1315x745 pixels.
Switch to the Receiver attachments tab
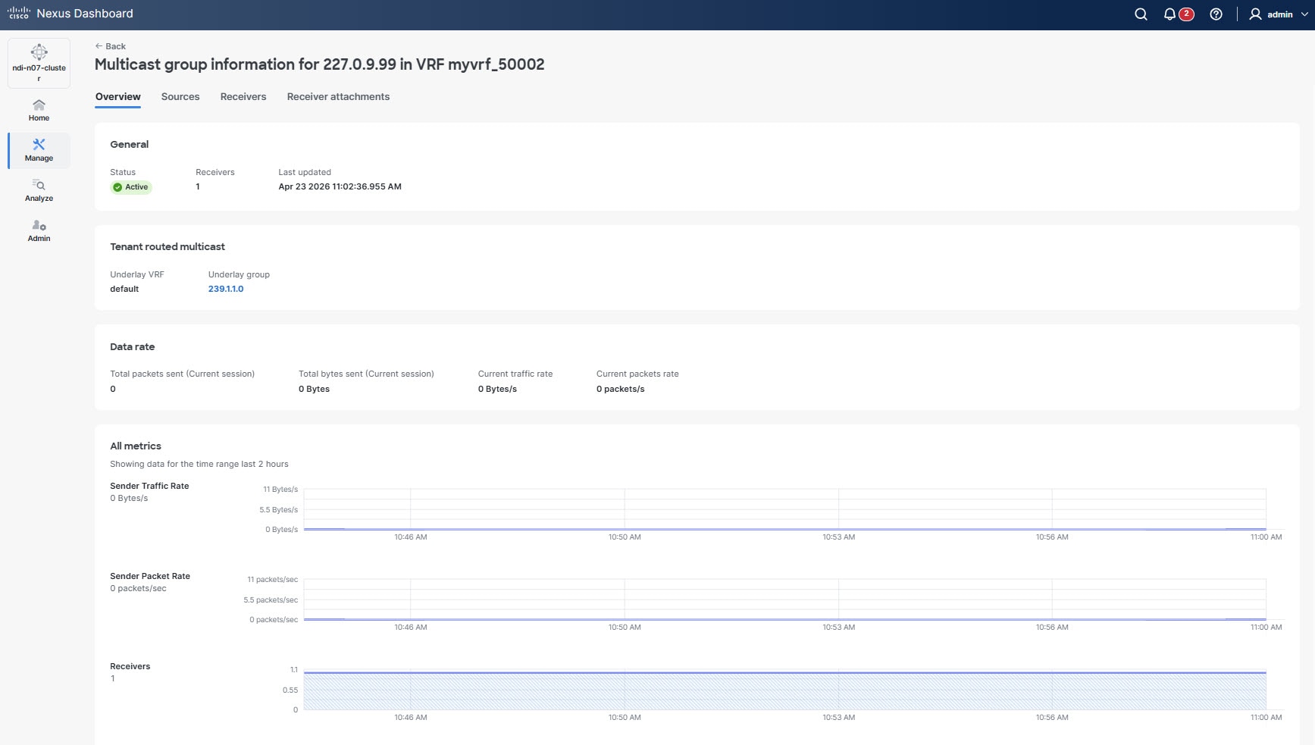338,97
